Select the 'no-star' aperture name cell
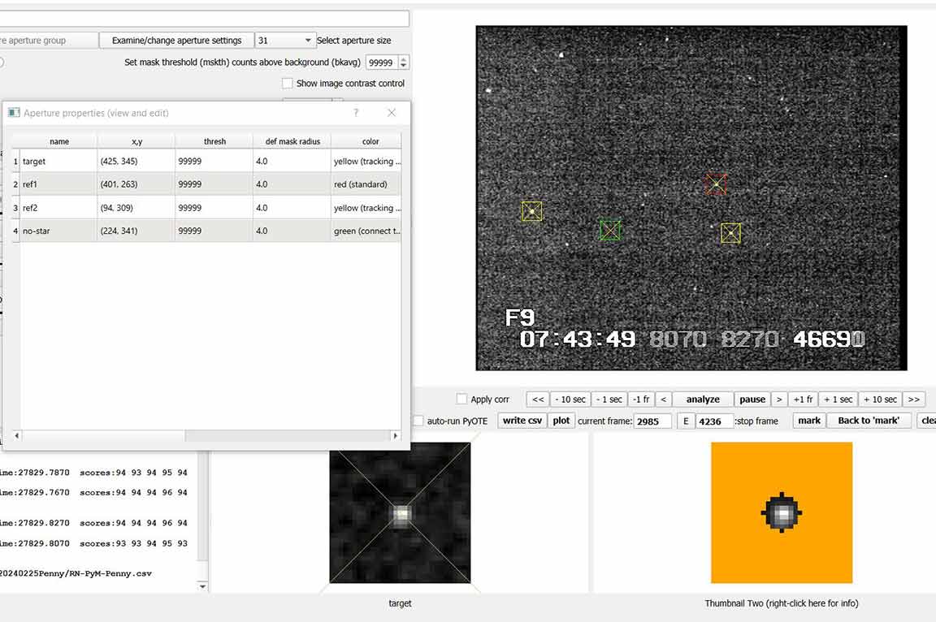 [x=58, y=231]
